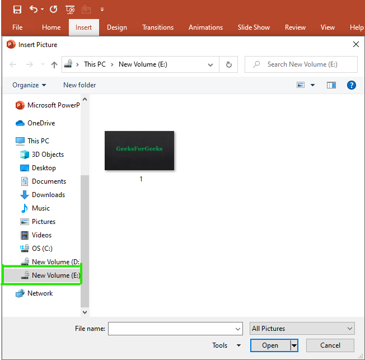Click the sidebar scroll down arrow
This screenshot has width=365, height=360.
pos(85,312)
